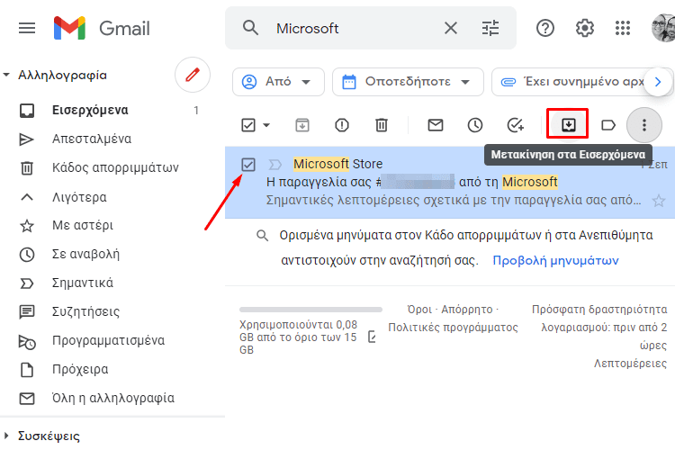
Task: Open the main menu hamburger icon
Action: 27,29
